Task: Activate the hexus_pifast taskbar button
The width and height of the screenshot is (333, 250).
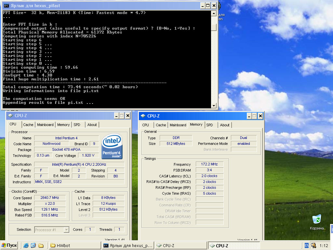Action: tap(128, 245)
